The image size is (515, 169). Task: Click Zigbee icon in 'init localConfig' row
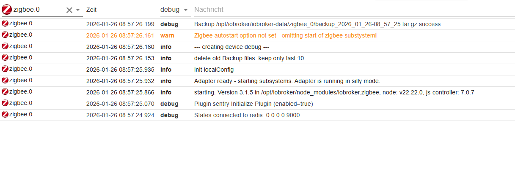coord(5,69)
